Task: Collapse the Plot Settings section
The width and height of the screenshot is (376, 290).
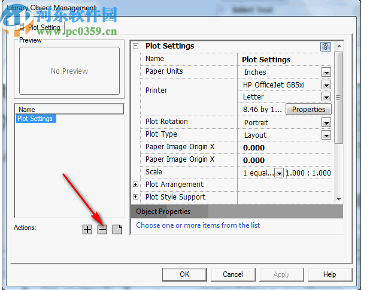Action: tap(136, 46)
